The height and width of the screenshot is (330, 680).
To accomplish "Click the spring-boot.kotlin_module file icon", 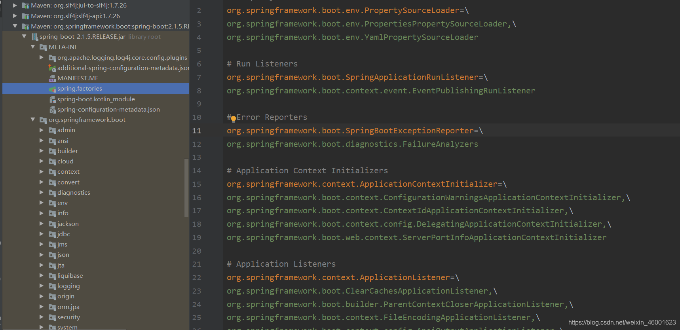I will tap(52, 99).
